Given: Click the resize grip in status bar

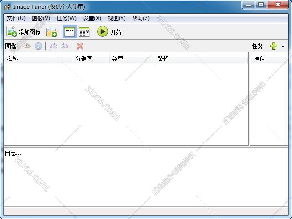Looking at the screenshot, I should [x=287, y=213].
